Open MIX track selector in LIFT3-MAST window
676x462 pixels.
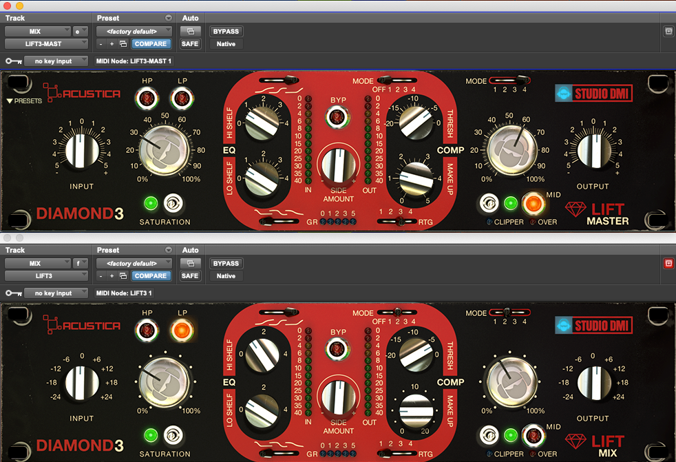[x=37, y=32]
